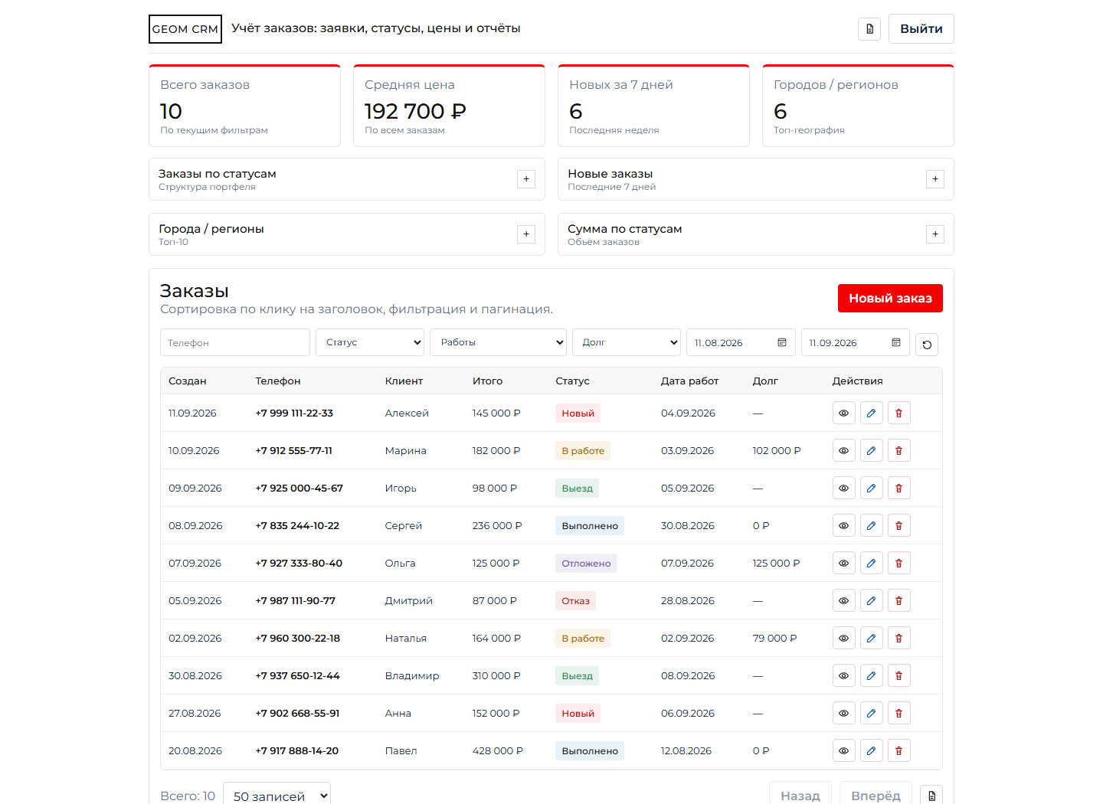Screen dimensions: 1103x804
Task: Sort the table by Долг column header
Action: [x=765, y=381]
